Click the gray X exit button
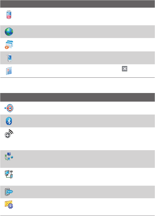The width and height of the screenshot is (155, 216). (125, 69)
